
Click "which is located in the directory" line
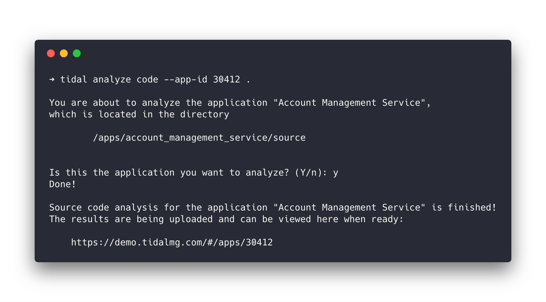[x=139, y=114]
